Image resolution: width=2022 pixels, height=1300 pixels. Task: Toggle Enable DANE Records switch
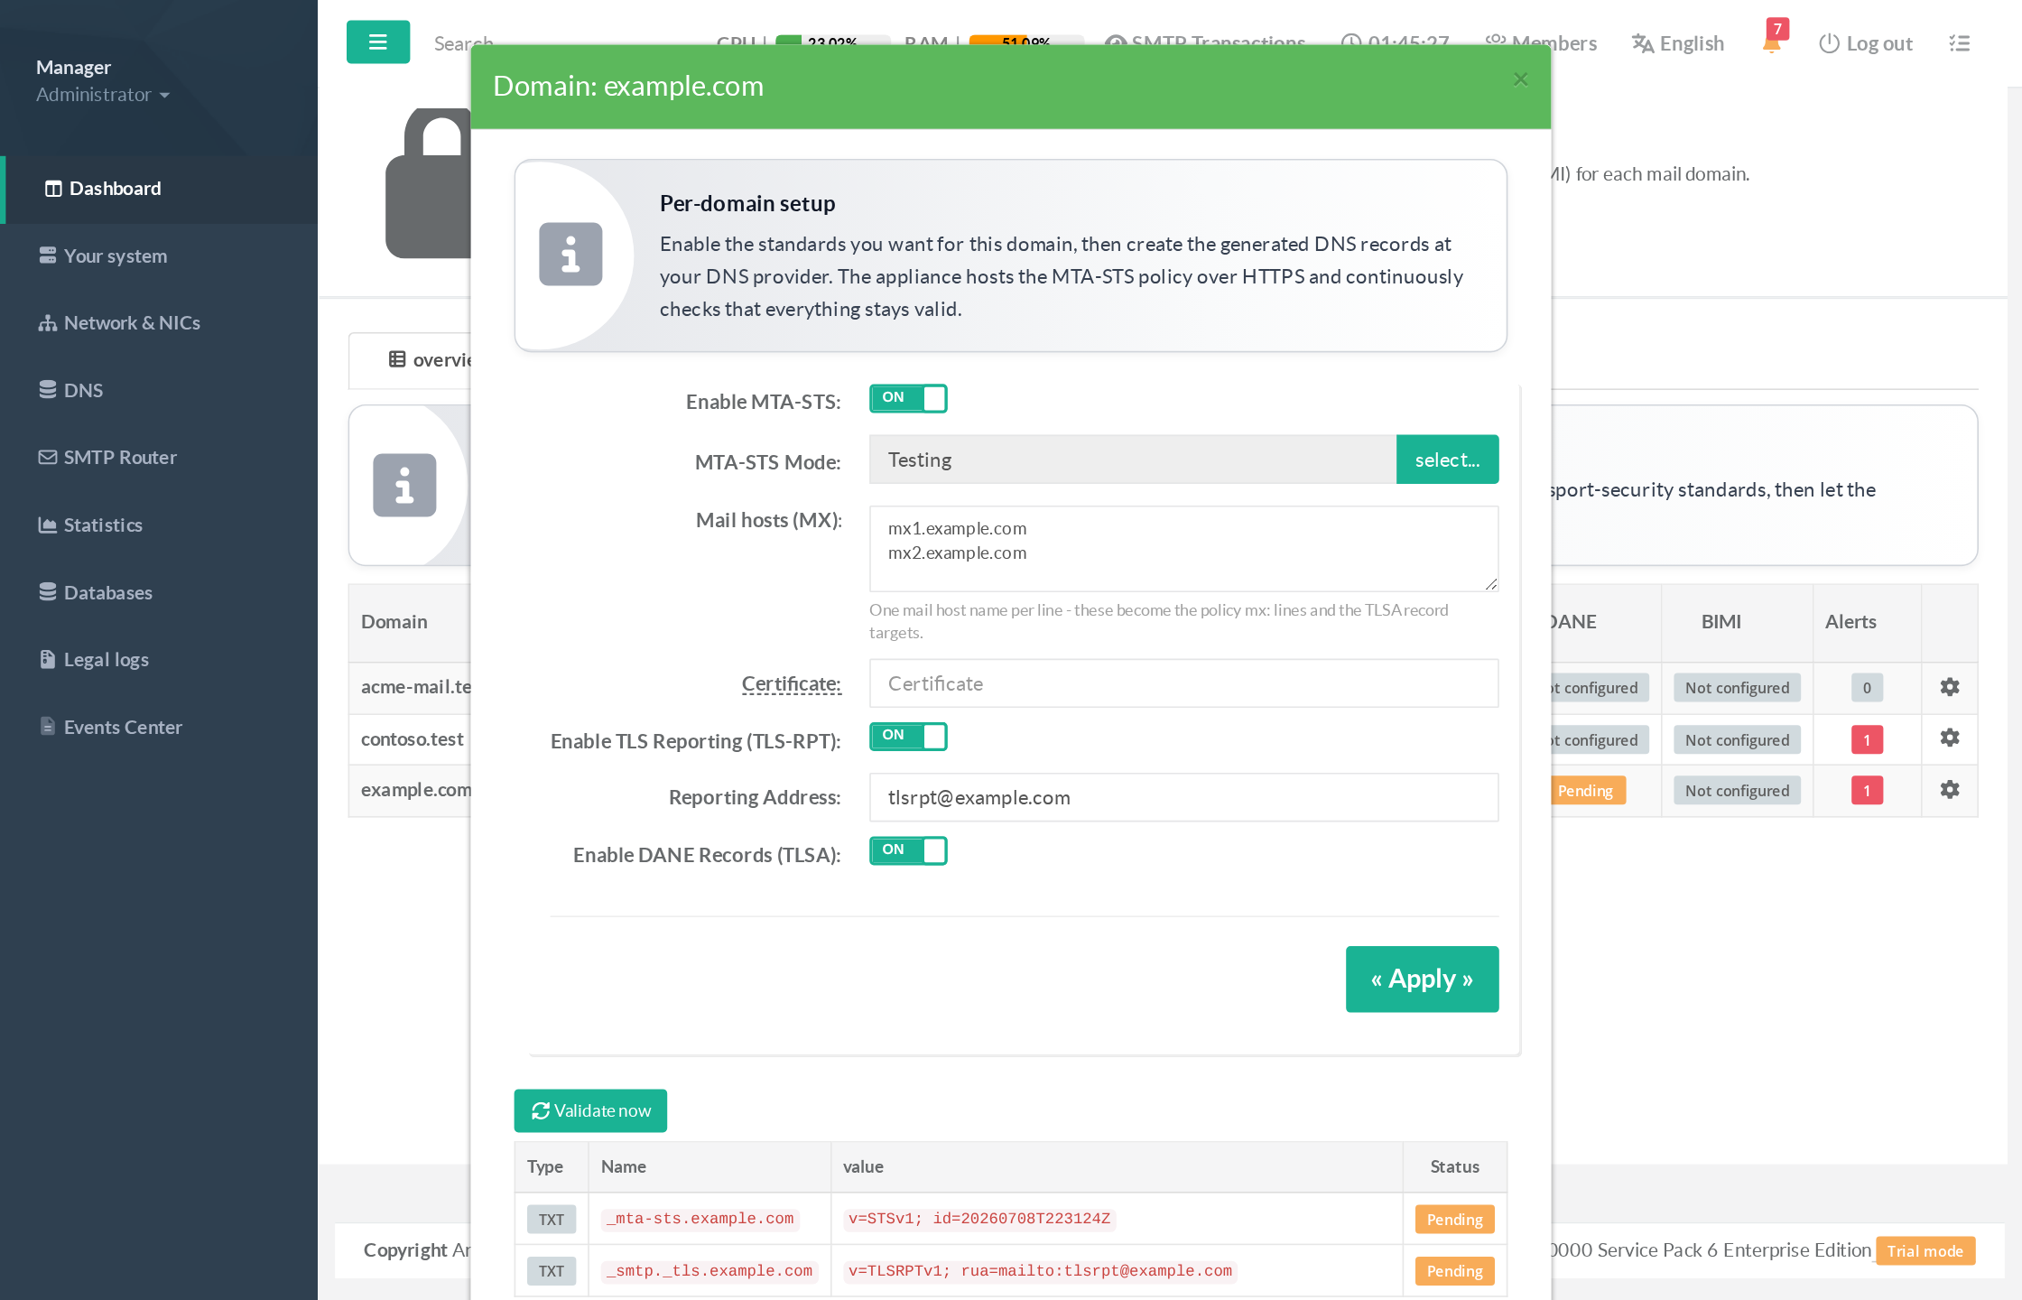pyautogui.click(x=908, y=850)
